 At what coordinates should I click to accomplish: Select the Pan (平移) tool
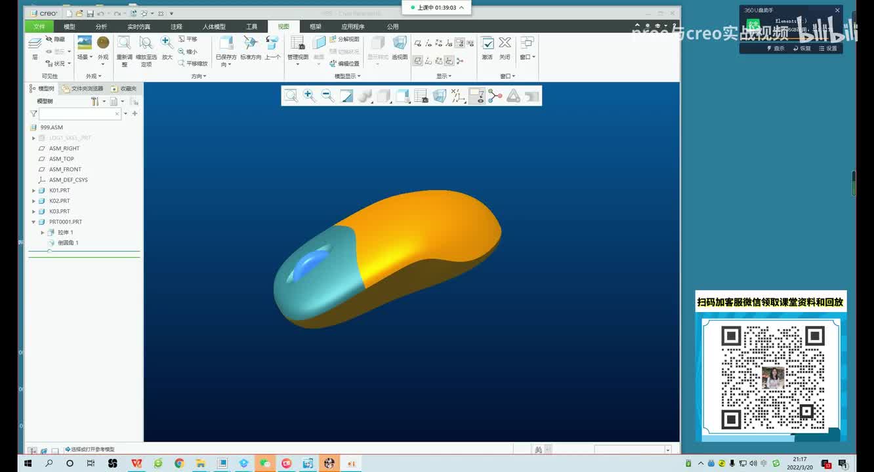pyautogui.click(x=188, y=39)
